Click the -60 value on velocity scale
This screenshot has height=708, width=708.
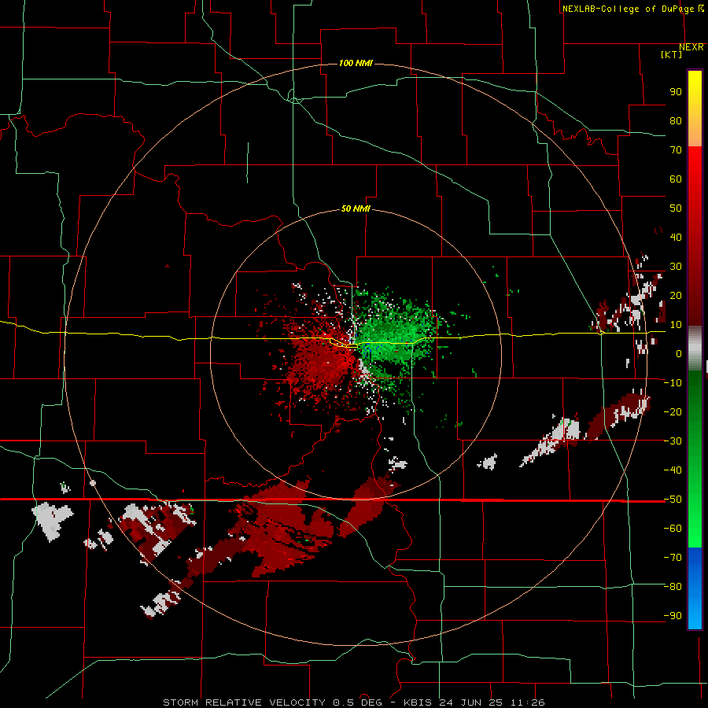pos(673,529)
